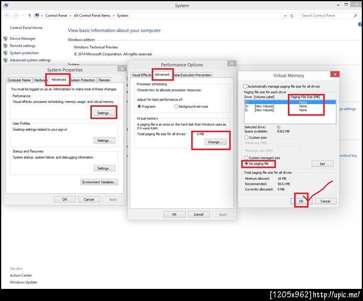Open Windows Update under See also

pos(24,282)
